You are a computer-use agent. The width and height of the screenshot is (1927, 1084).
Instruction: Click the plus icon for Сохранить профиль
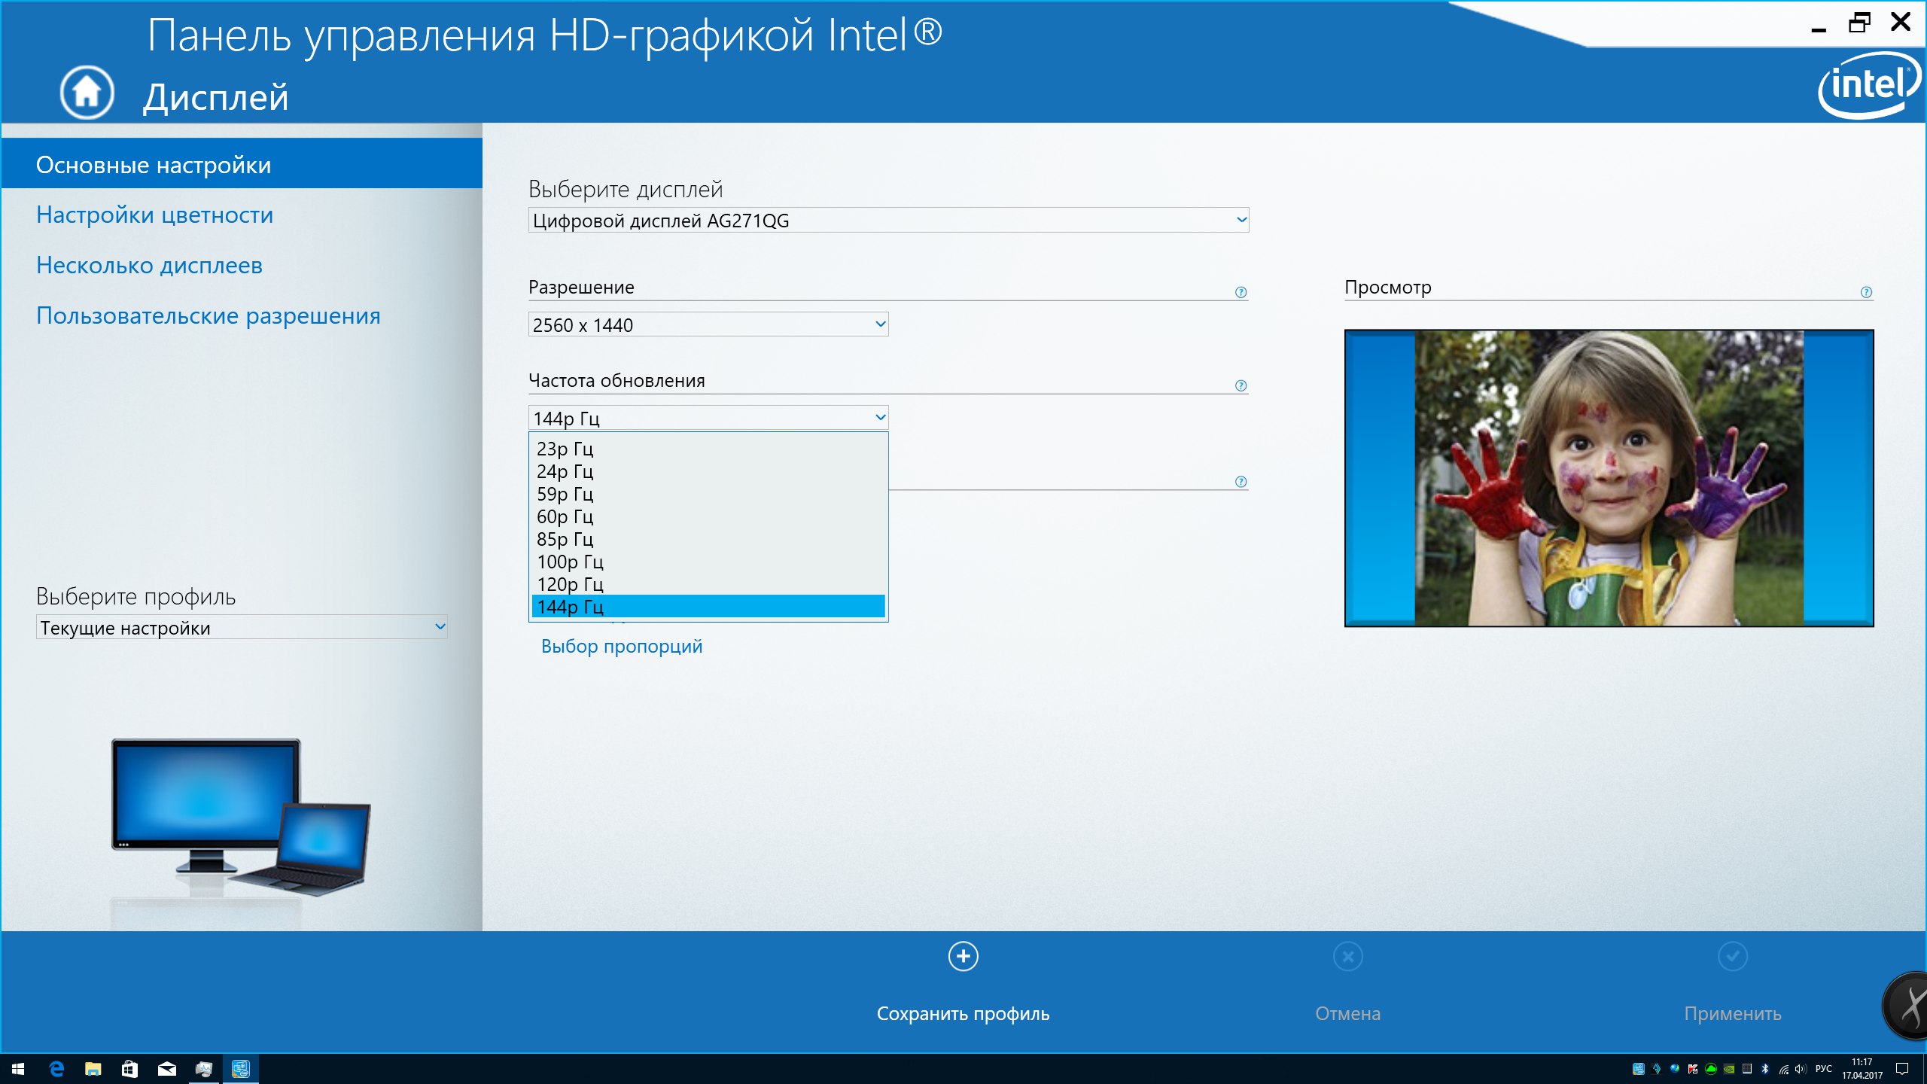[x=963, y=956]
